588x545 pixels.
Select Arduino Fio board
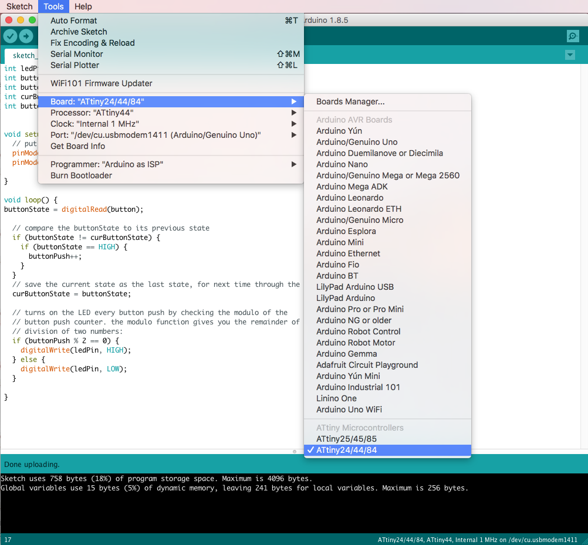387,265
